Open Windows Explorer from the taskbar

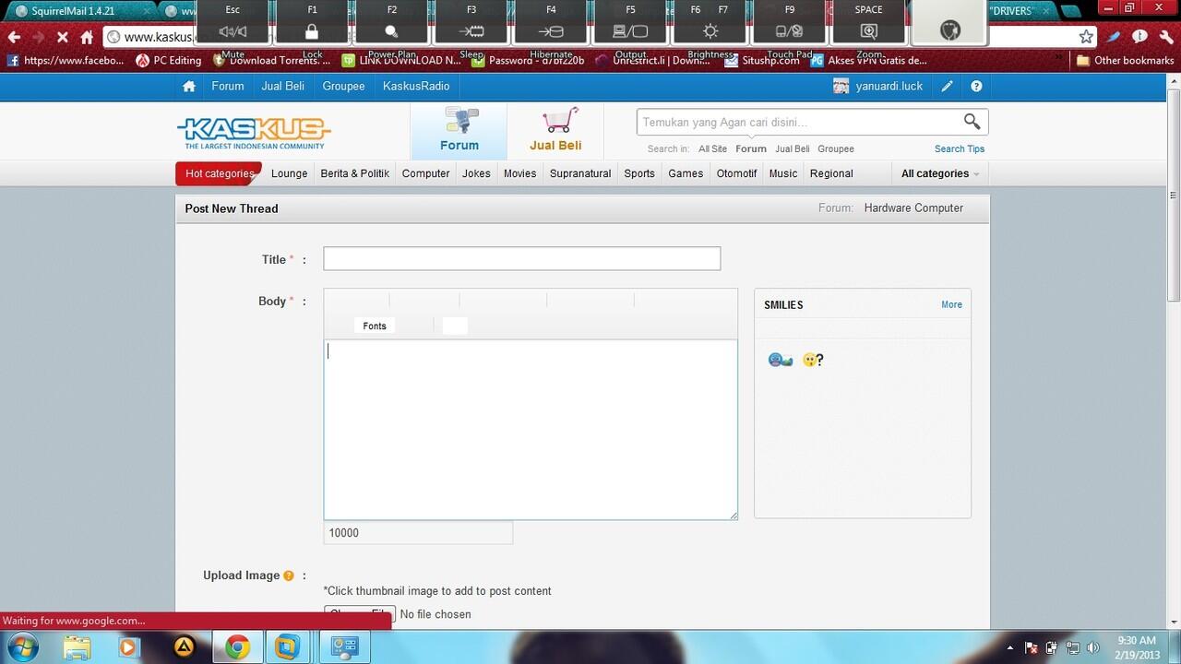[x=78, y=647]
